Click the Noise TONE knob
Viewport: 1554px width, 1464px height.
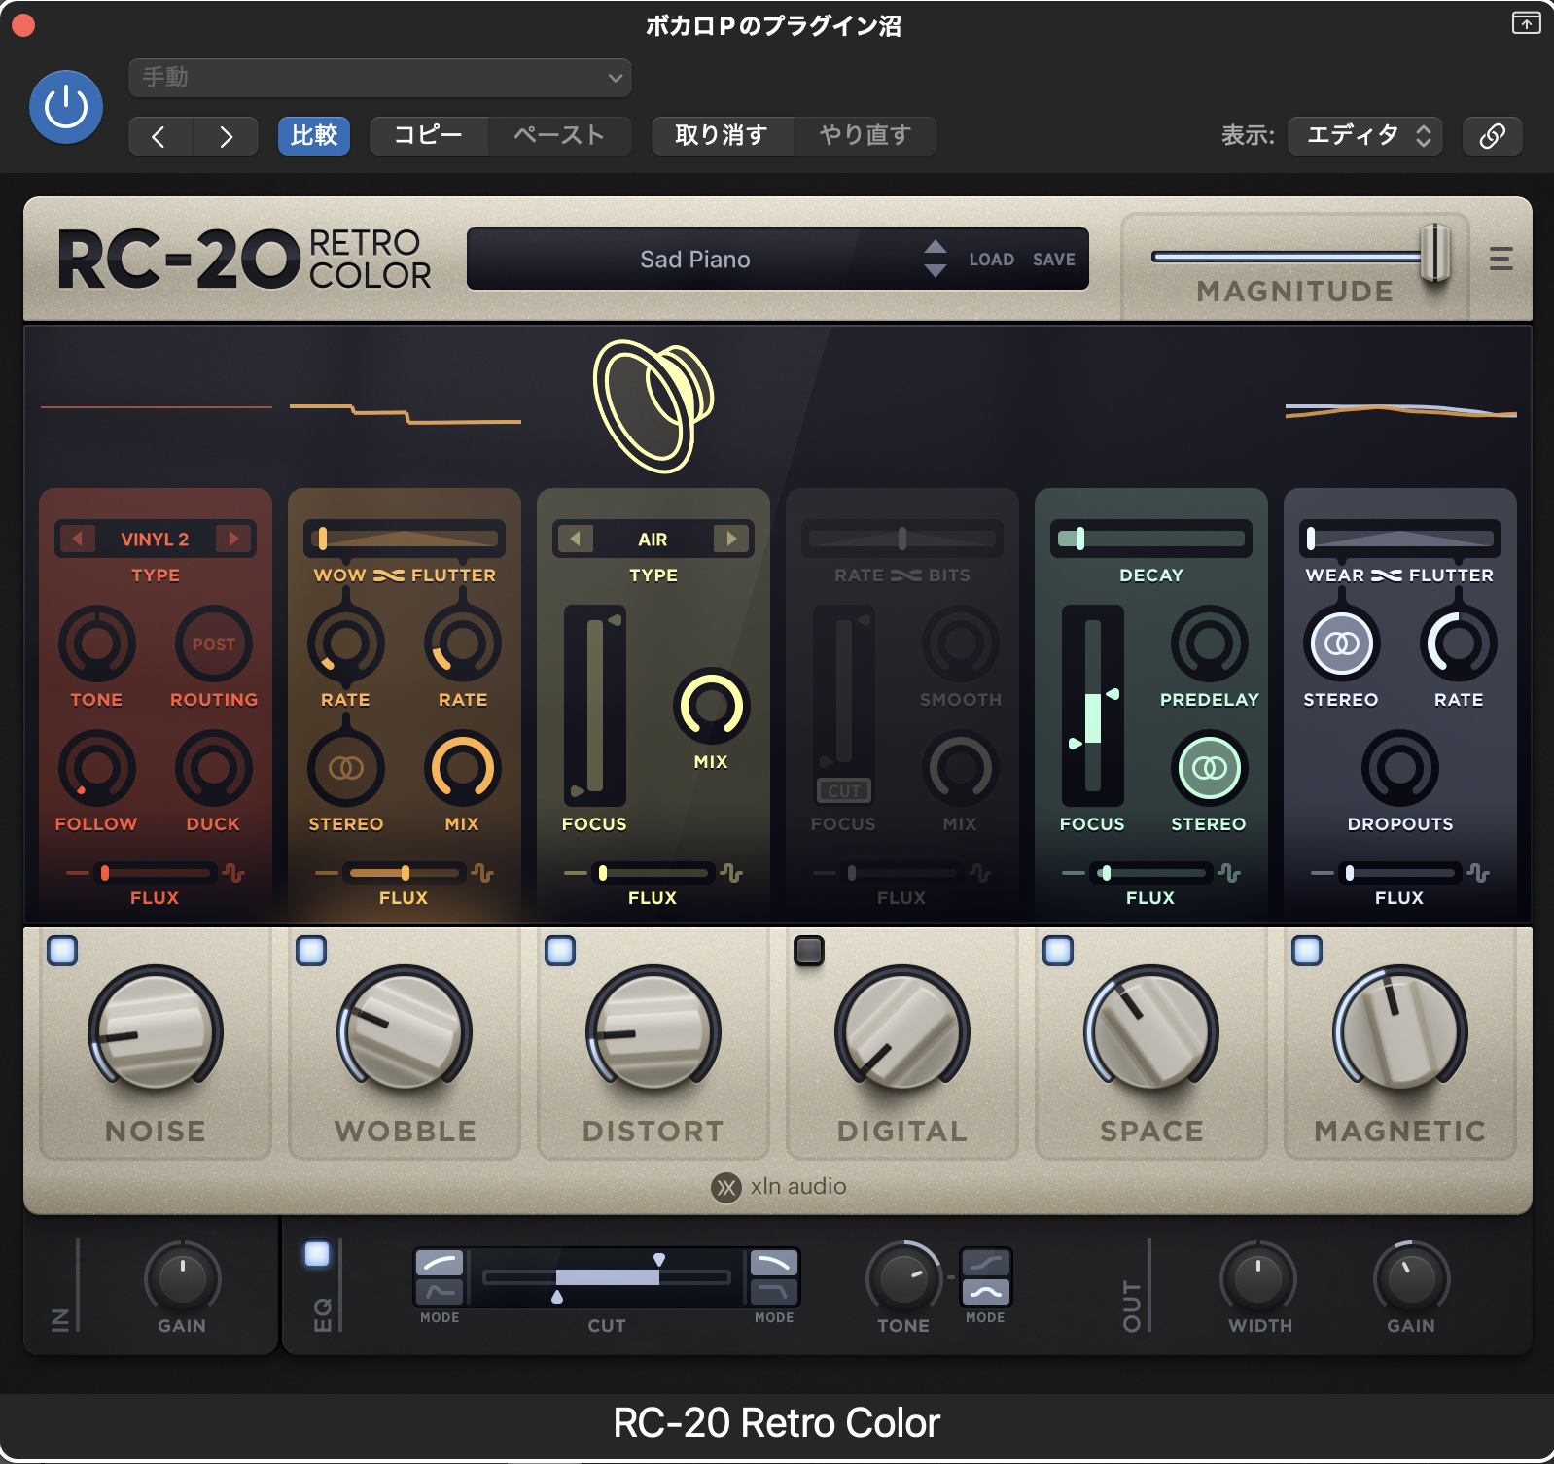(x=96, y=644)
